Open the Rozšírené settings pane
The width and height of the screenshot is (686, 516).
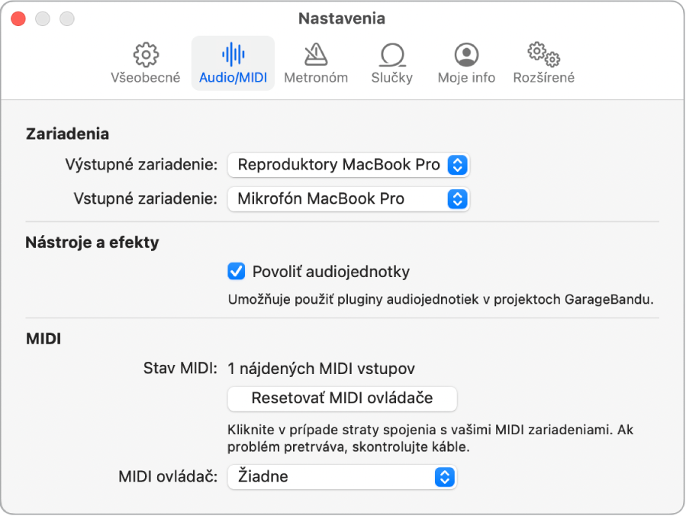click(541, 61)
